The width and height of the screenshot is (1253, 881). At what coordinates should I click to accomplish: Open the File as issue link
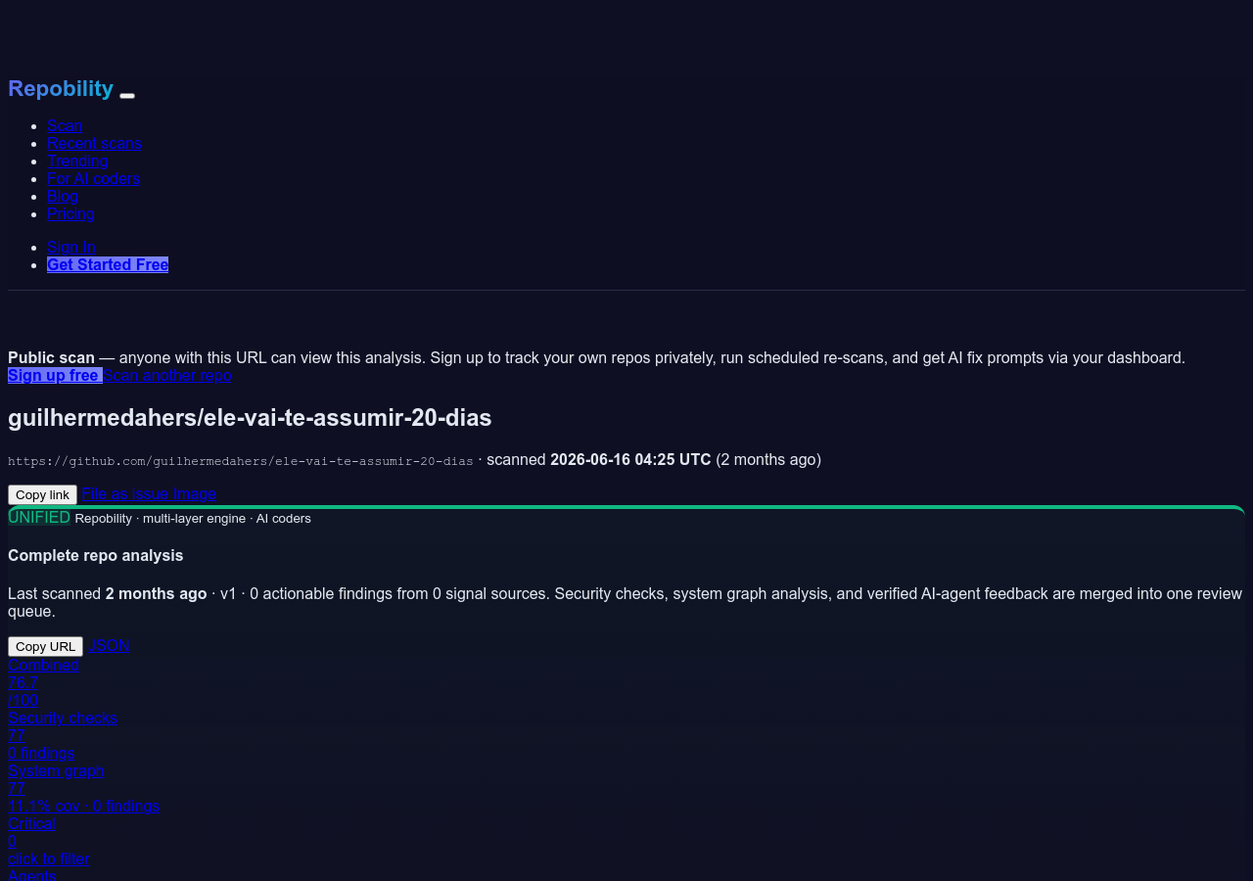pyautogui.click(x=125, y=493)
